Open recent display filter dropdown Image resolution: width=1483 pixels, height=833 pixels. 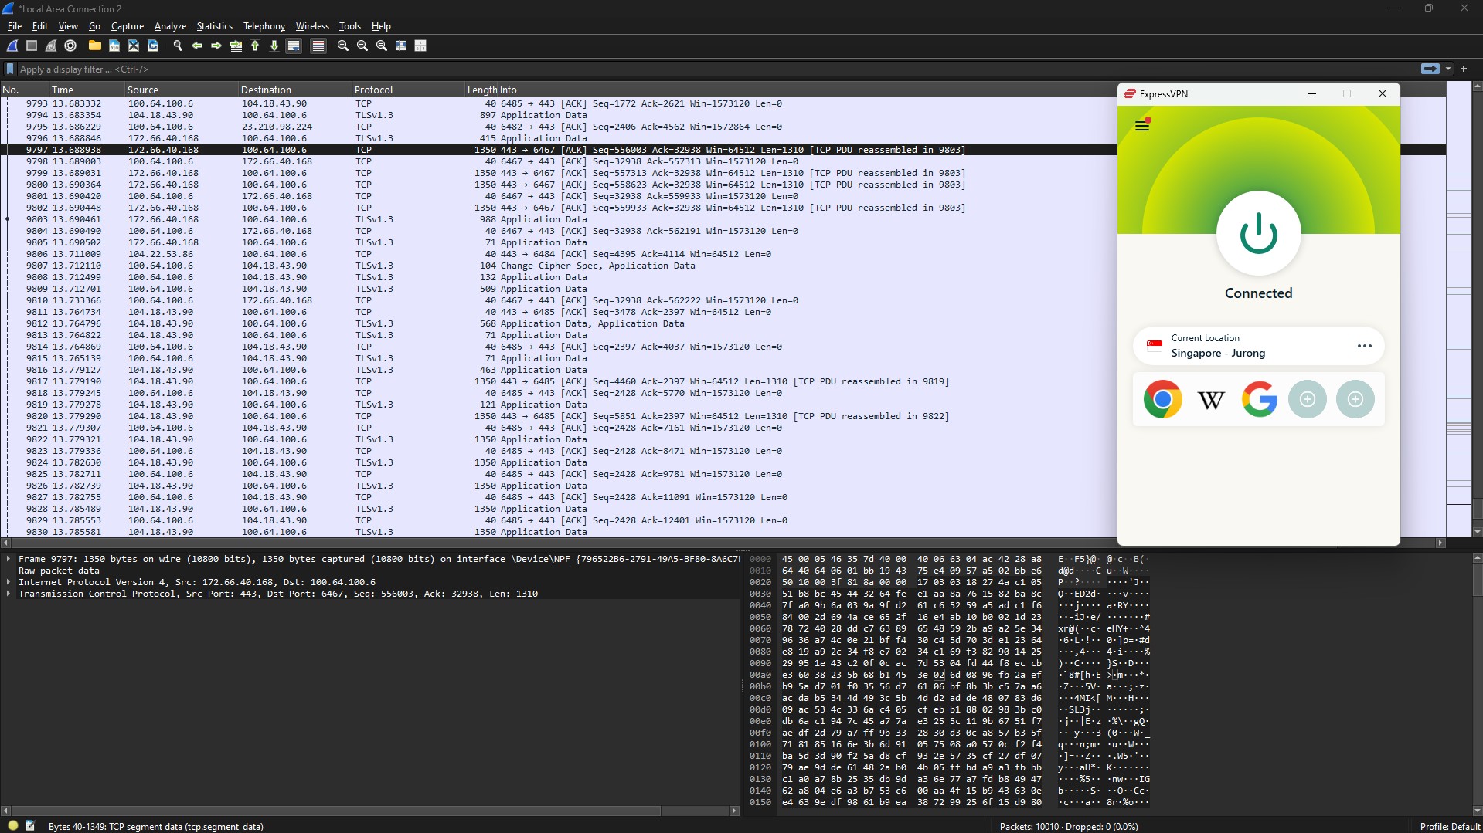point(1448,69)
